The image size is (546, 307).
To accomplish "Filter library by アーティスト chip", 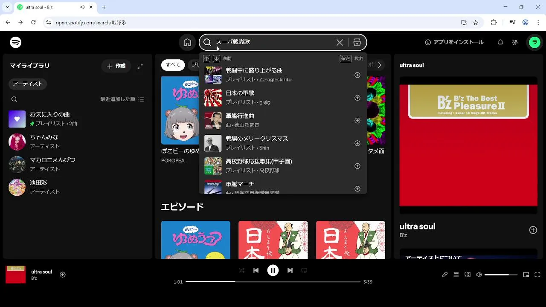I will point(28,84).
